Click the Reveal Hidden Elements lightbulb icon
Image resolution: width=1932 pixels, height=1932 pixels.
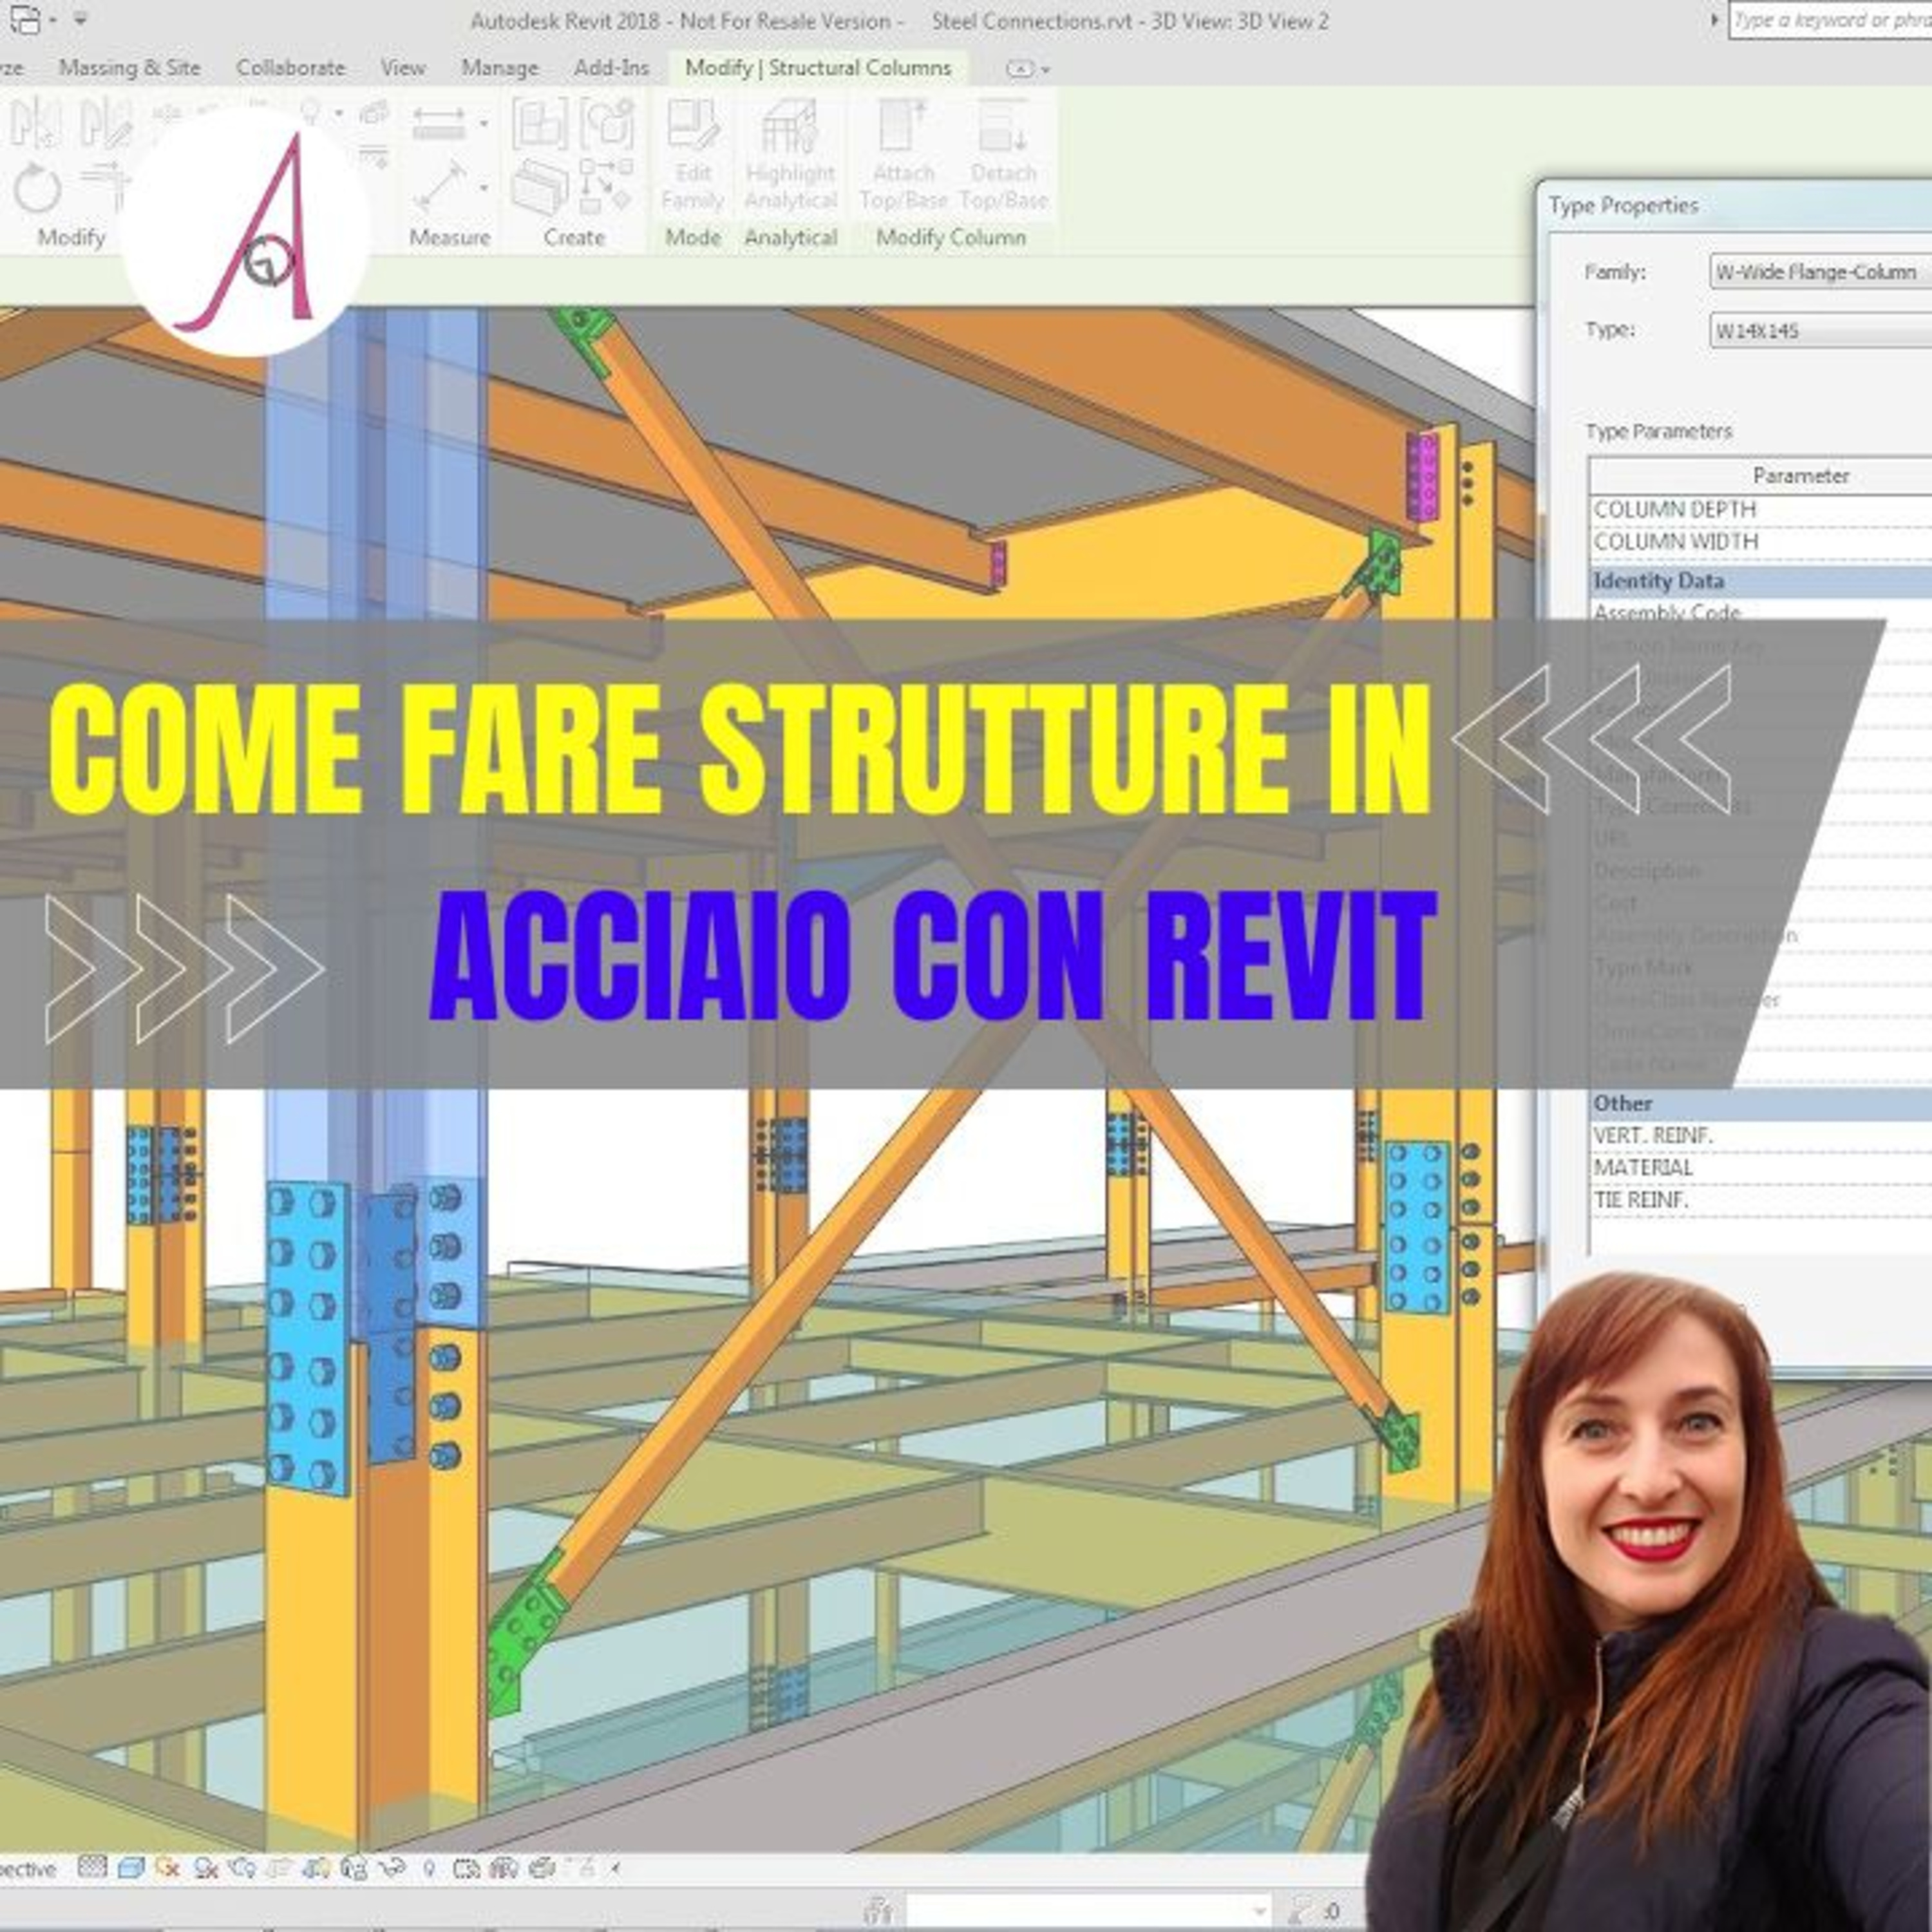click(429, 1868)
